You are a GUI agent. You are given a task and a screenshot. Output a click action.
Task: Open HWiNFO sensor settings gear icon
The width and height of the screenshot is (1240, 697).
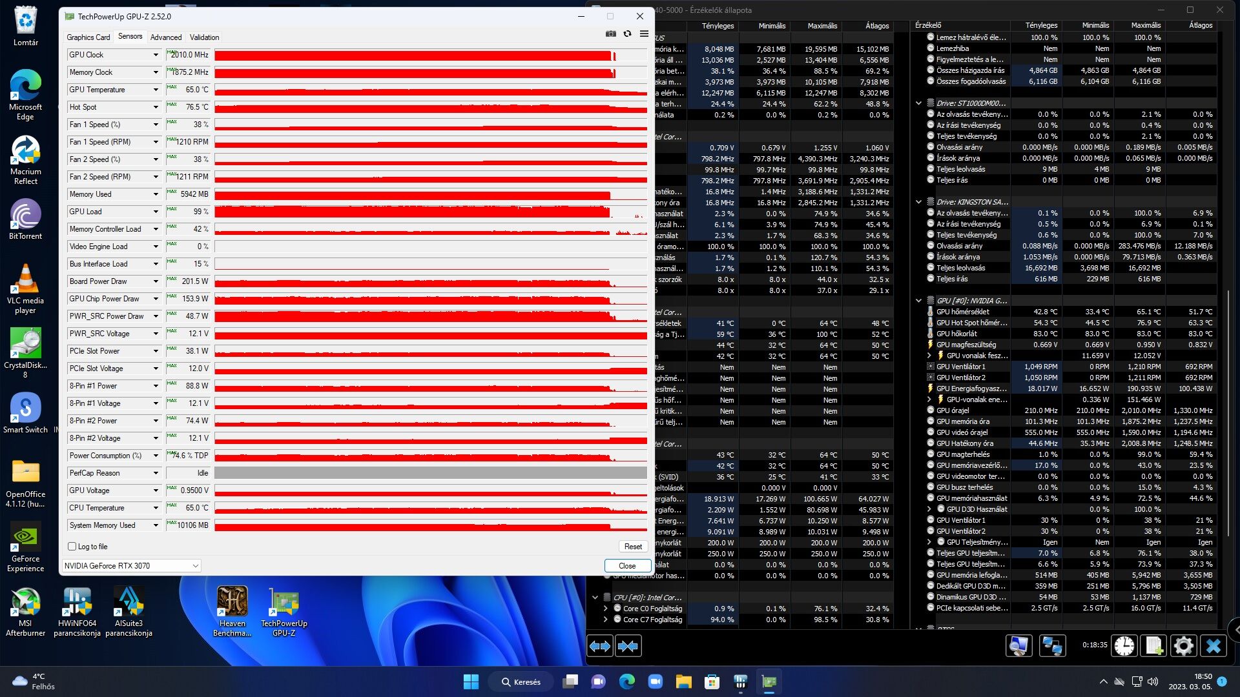coord(1183,646)
